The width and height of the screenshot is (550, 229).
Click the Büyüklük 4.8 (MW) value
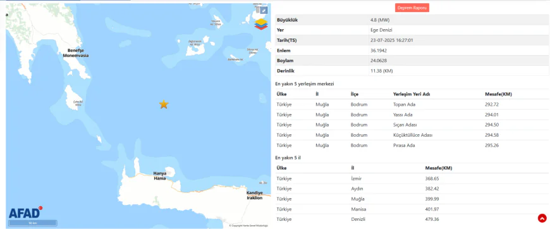pyautogui.click(x=379, y=20)
